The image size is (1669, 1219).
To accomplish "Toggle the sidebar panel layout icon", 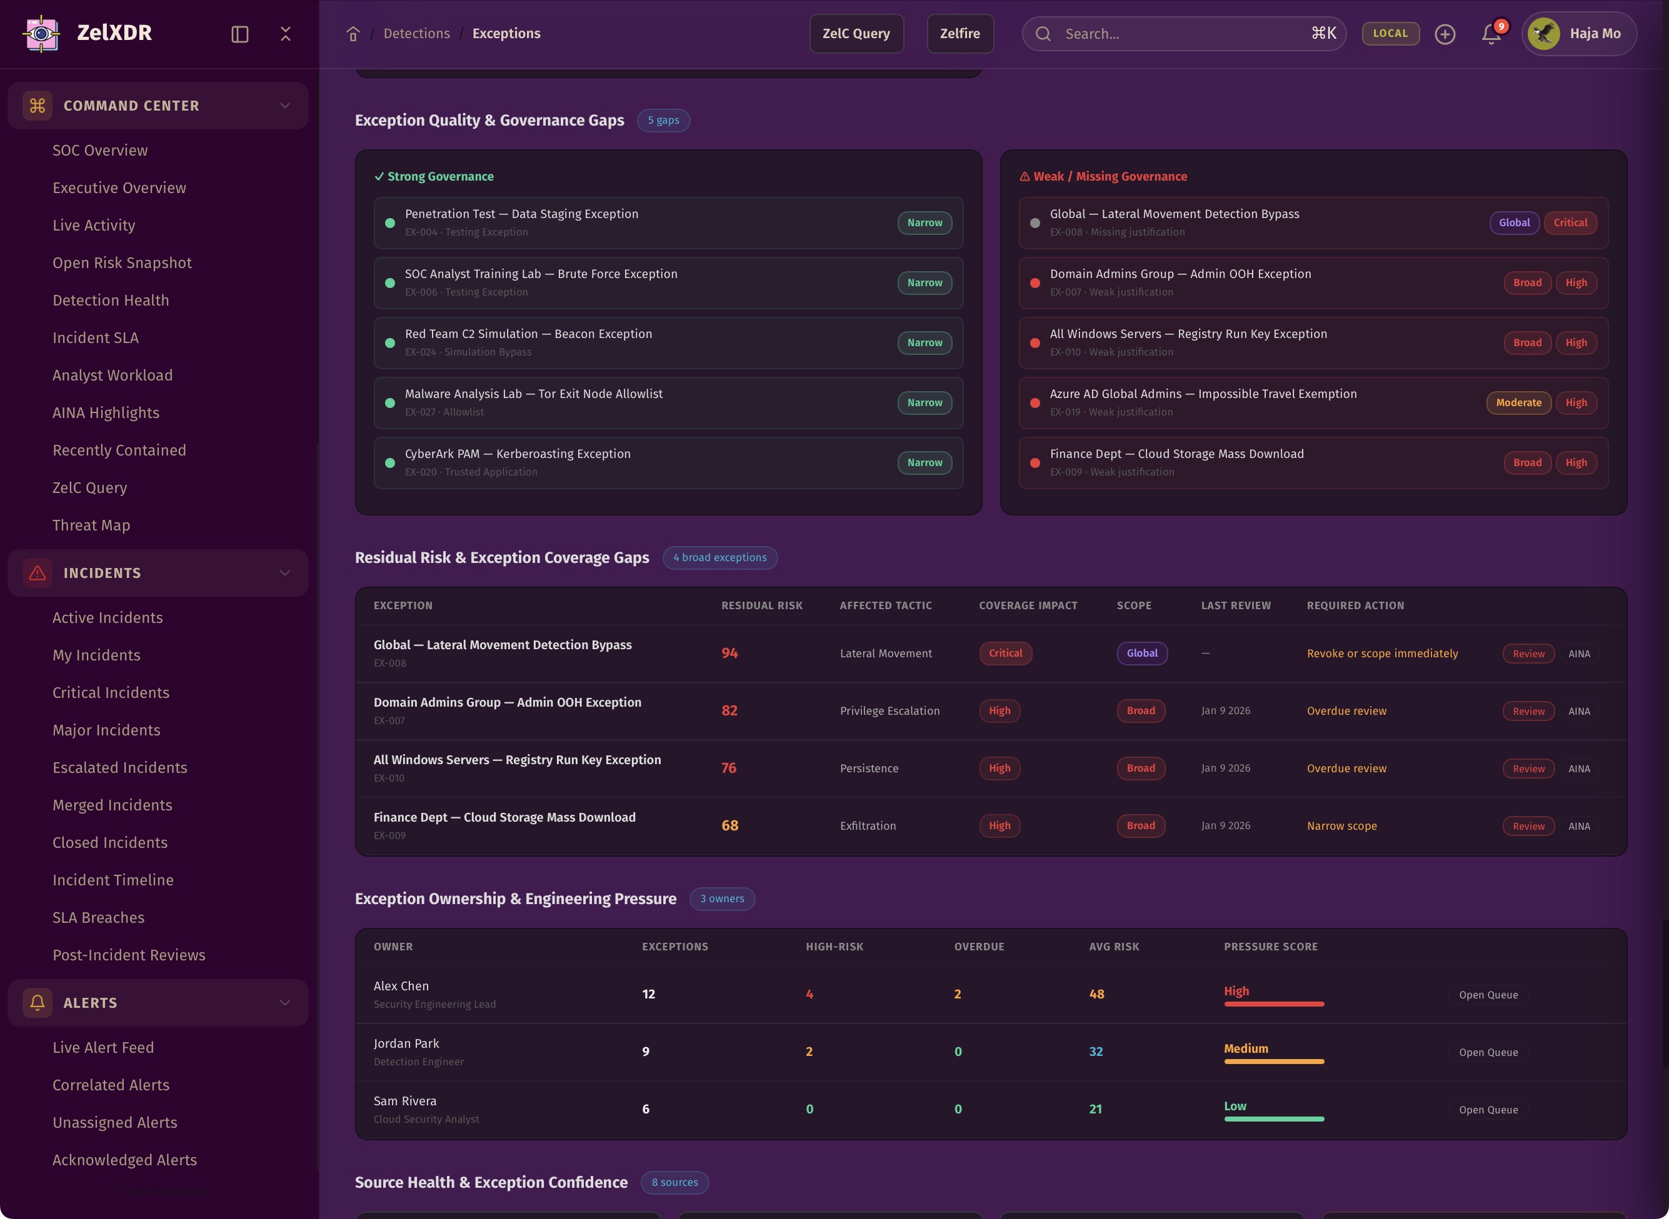I will (239, 34).
